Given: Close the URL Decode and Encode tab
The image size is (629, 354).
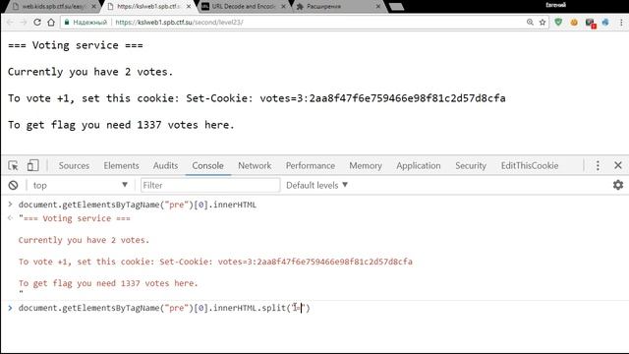Looking at the screenshot, I should [x=284, y=7].
